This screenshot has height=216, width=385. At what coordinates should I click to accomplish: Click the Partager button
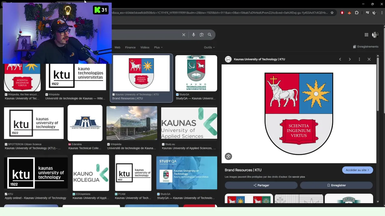[x=261, y=185]
